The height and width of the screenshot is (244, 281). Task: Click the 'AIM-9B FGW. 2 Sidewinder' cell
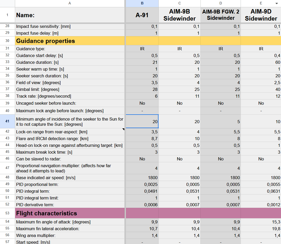tap(221, 15)
